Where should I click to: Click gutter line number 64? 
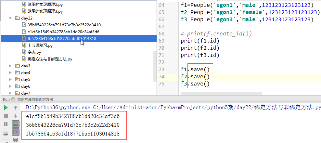click(x=161, y=5)
